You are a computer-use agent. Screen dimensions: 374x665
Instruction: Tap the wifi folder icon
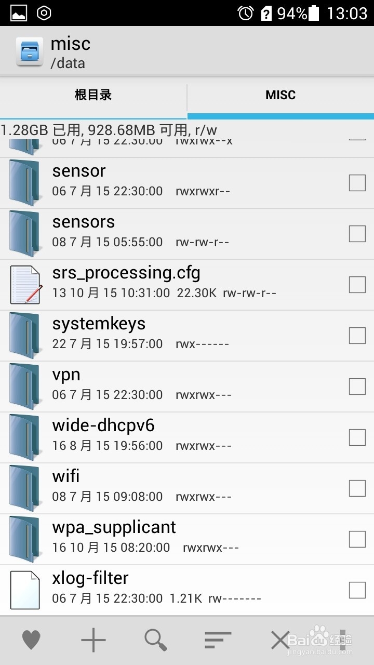[x=24, y=488]
